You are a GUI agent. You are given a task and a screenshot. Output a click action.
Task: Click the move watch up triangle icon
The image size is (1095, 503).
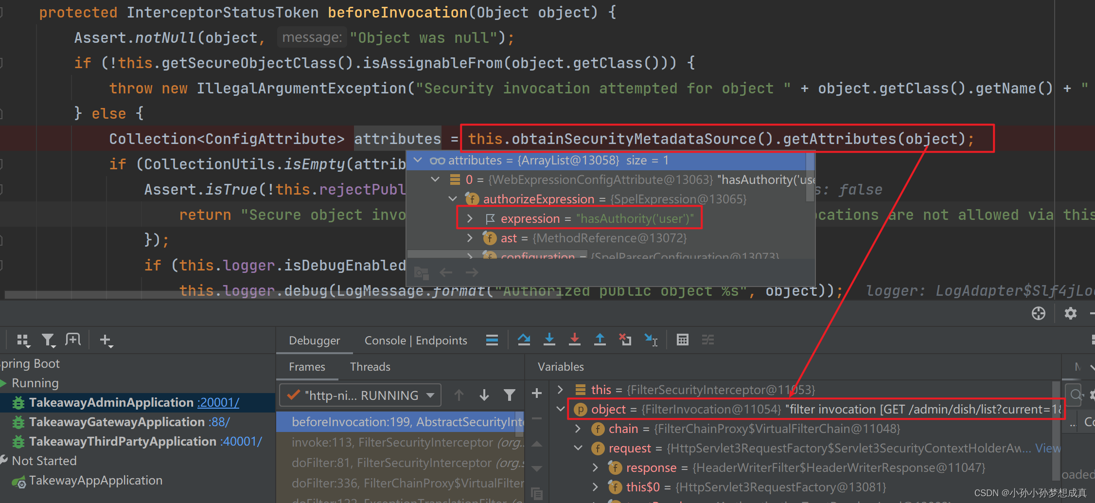click(537, 444)
